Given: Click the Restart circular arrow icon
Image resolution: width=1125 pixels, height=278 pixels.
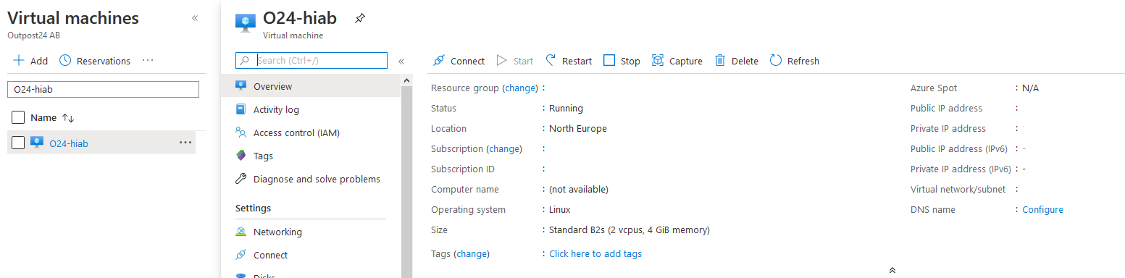Looking at the screenshot, I should pyautogui.click(x=551, y=61).
